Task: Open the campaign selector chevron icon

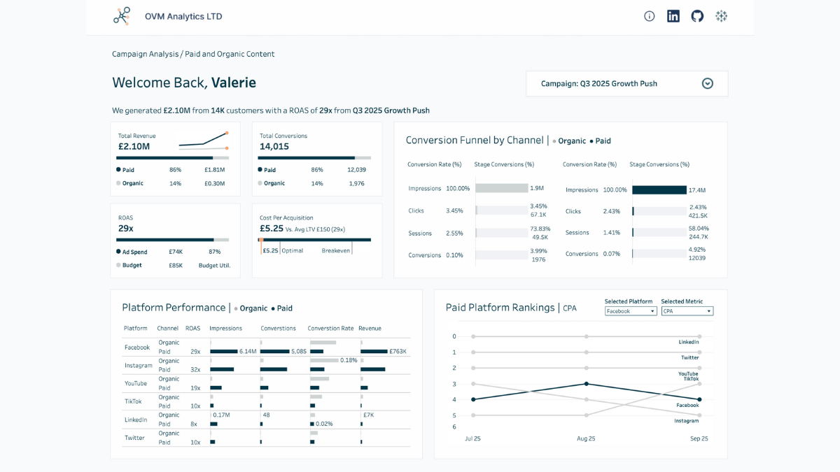Action: point(707,83)
